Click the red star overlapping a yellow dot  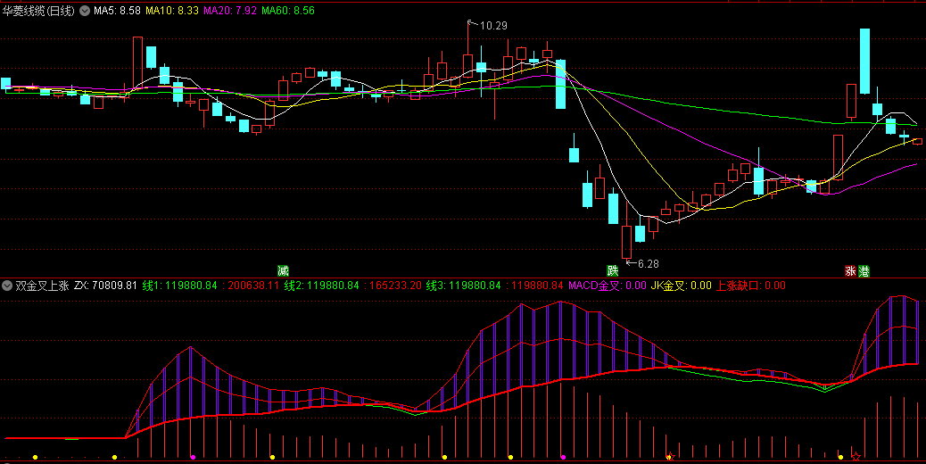670,457
